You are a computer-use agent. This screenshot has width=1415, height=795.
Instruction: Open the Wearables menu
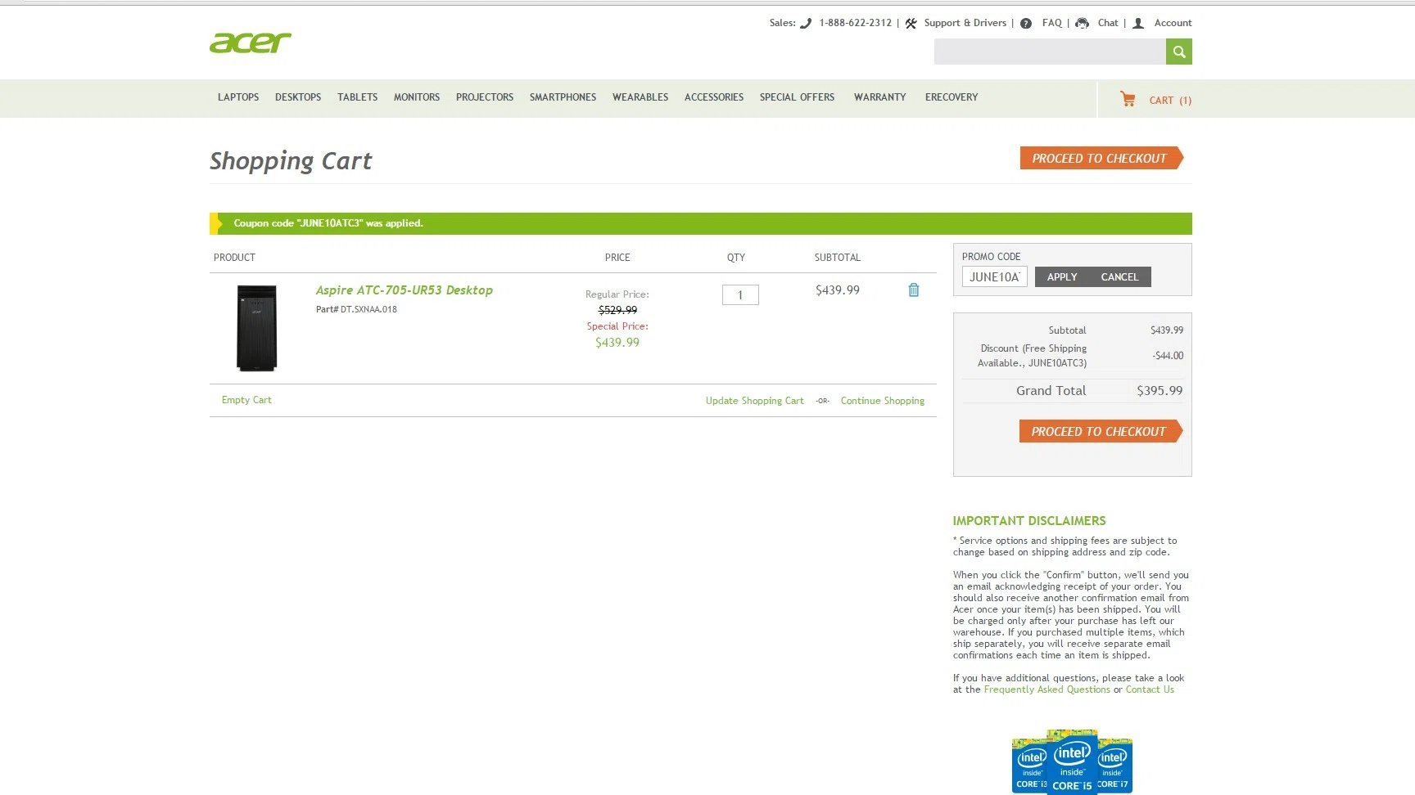[640, 97]
